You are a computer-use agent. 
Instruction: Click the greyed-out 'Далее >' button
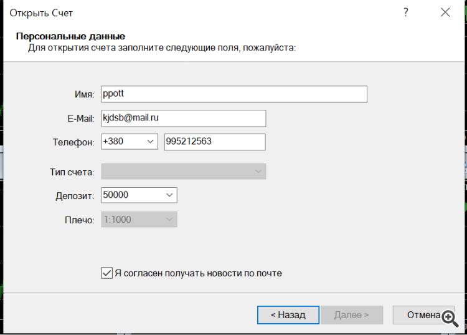[x=352, y=314]
